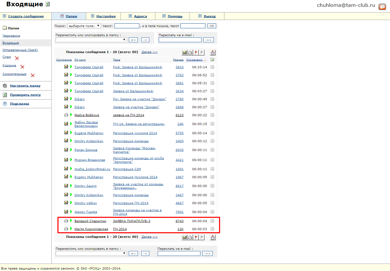
Task: Click the mail envelope icon beside chuhloma@tam-club.ru
Action: [382, 7]
